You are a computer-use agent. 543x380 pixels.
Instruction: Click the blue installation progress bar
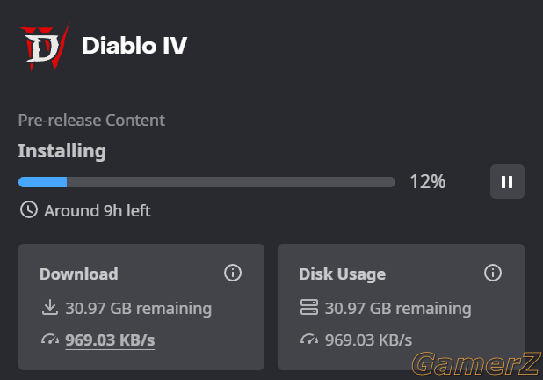pyautogui.click(x=206, y=182)
